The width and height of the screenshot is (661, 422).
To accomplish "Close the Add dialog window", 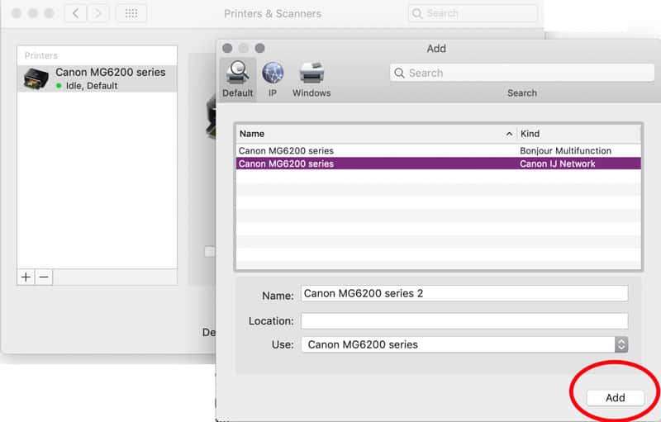I will click(227, 49).
